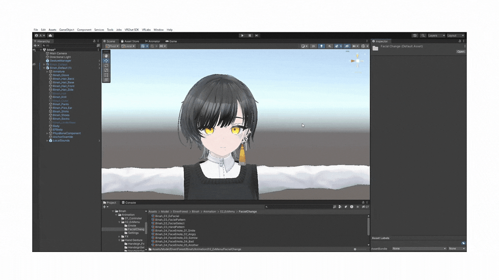Click the global search magnifier icon
Screen dimensions: 499x280
[x=423, y=36]
